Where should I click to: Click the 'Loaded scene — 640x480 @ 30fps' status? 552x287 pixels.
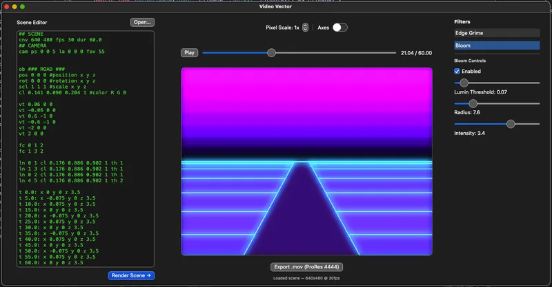(x=306, y=278)
